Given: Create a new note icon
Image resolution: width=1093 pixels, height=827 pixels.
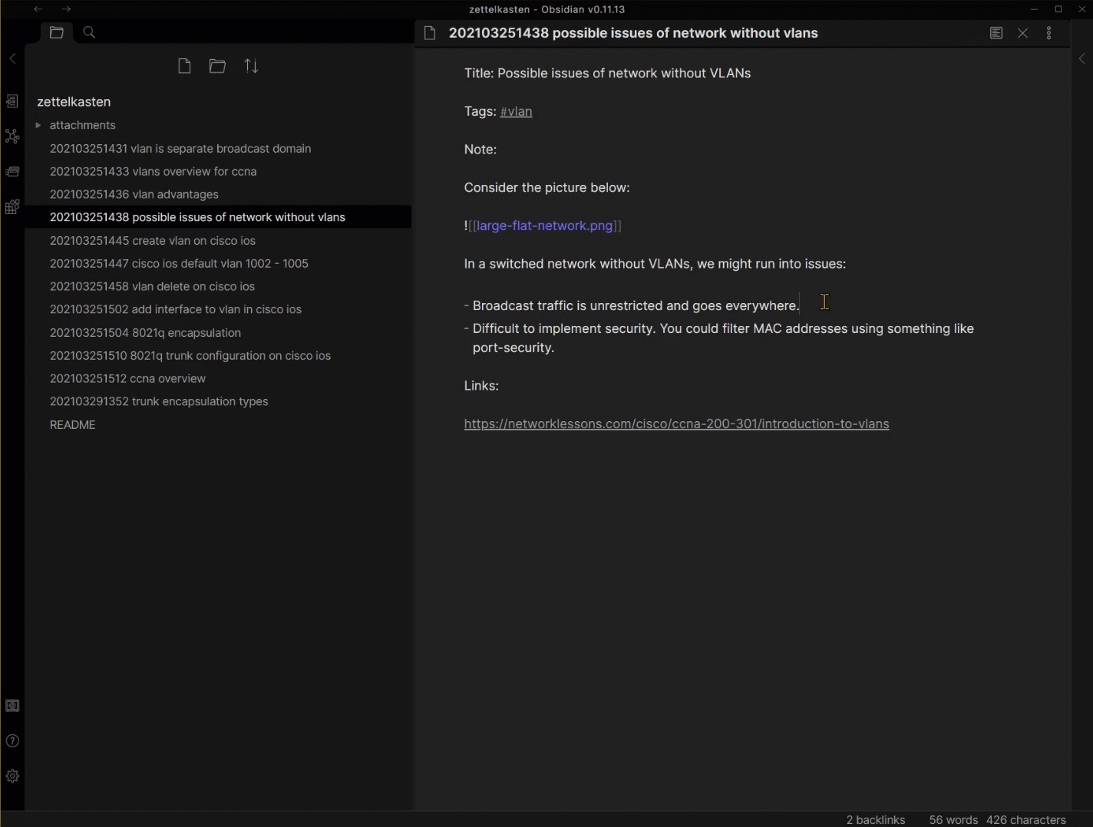Looking at the screenshot, I should tap(184, 66).
